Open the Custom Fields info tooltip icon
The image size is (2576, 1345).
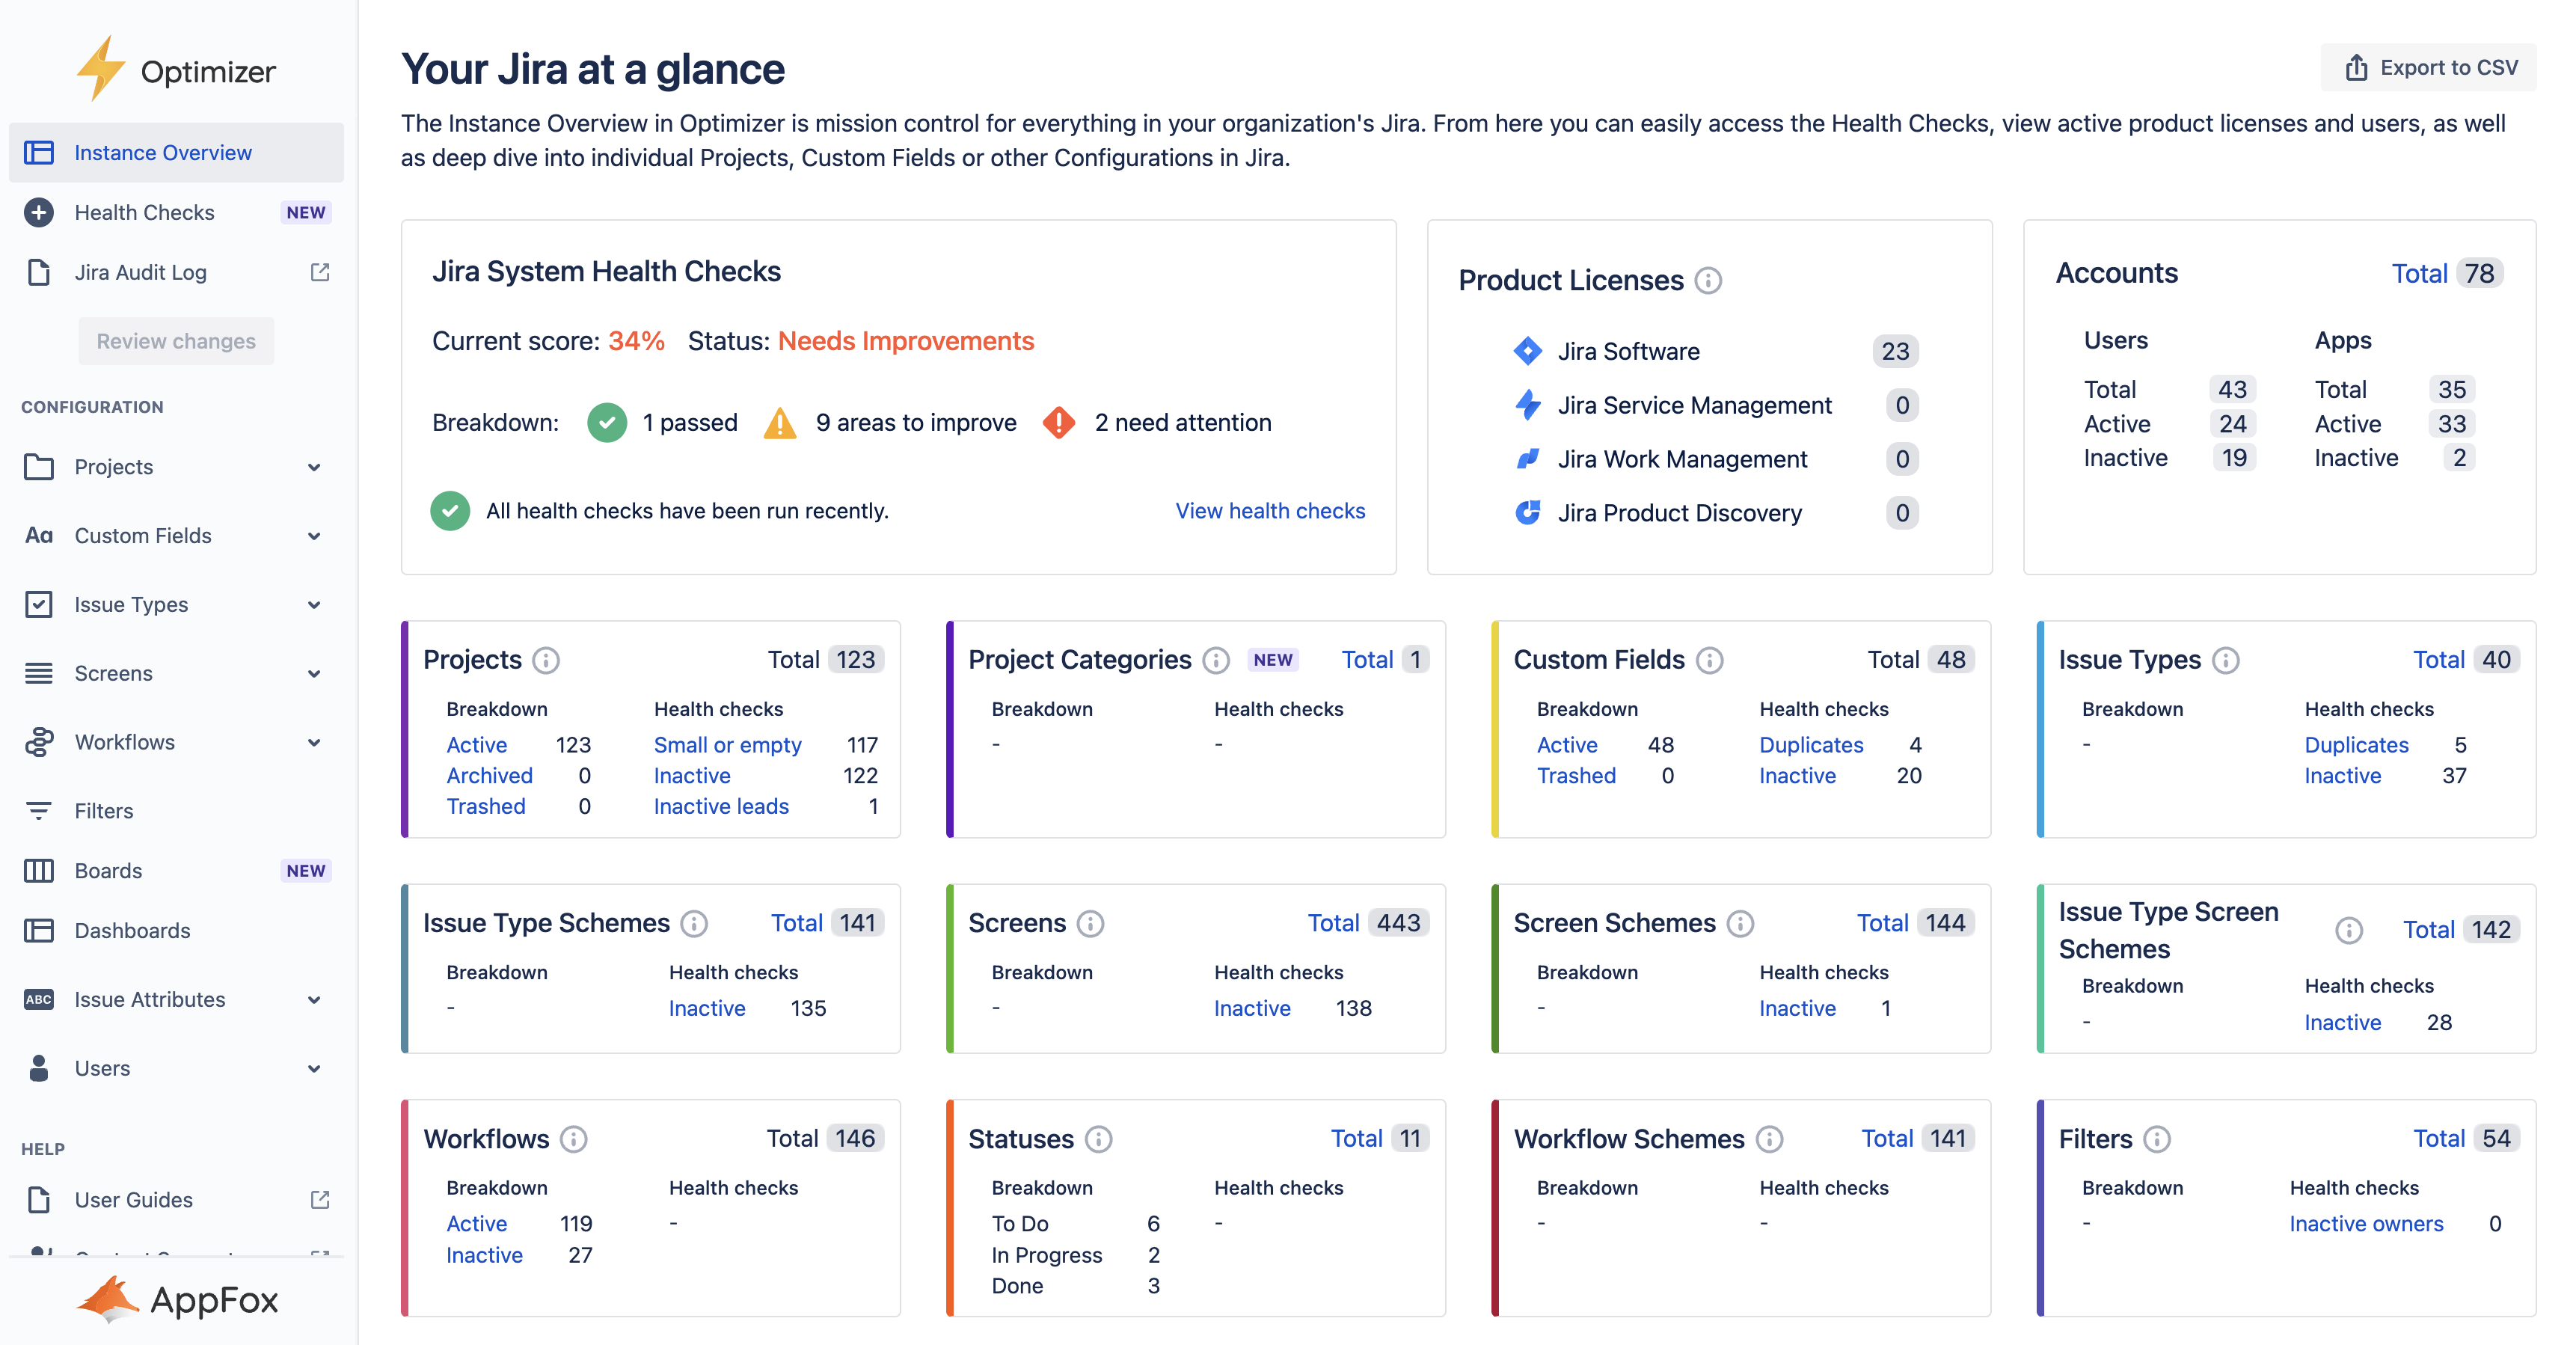coord(1709,659)
